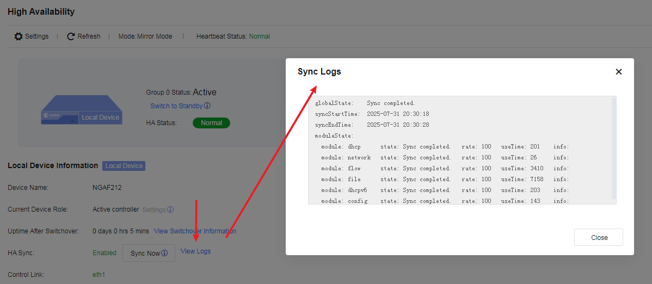652x284 pixels.
Task: Click the Switch to Standby link
Action: click(176, 106)
